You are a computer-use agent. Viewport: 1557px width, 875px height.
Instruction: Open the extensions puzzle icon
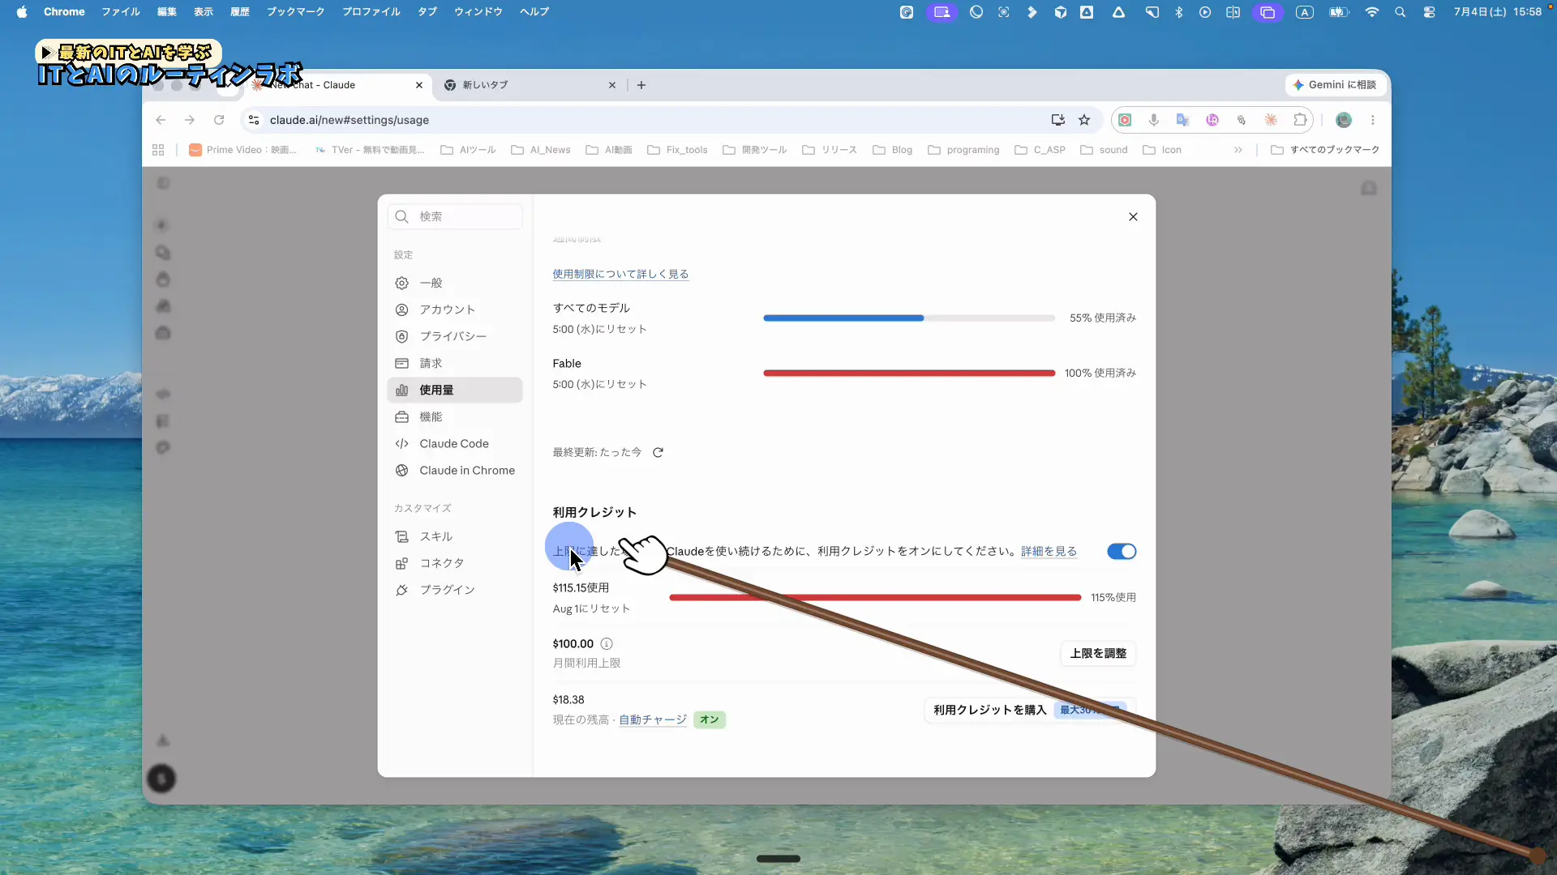[x=1300, y=120]
